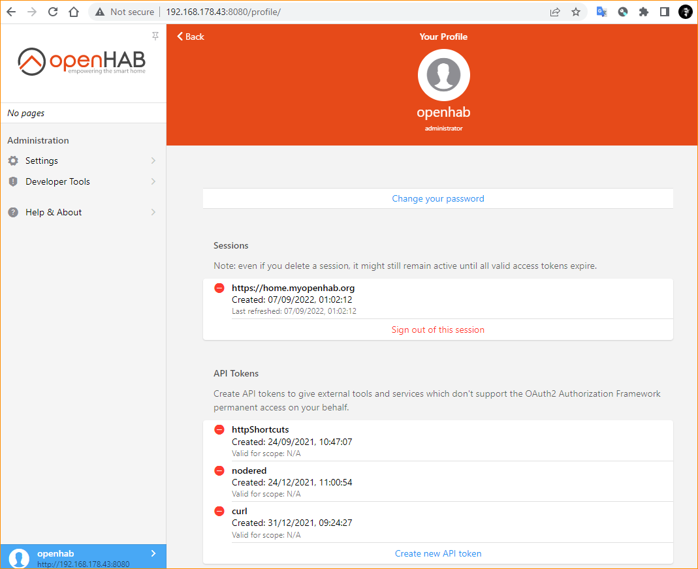Click the pin icon in sidebar

155,36
